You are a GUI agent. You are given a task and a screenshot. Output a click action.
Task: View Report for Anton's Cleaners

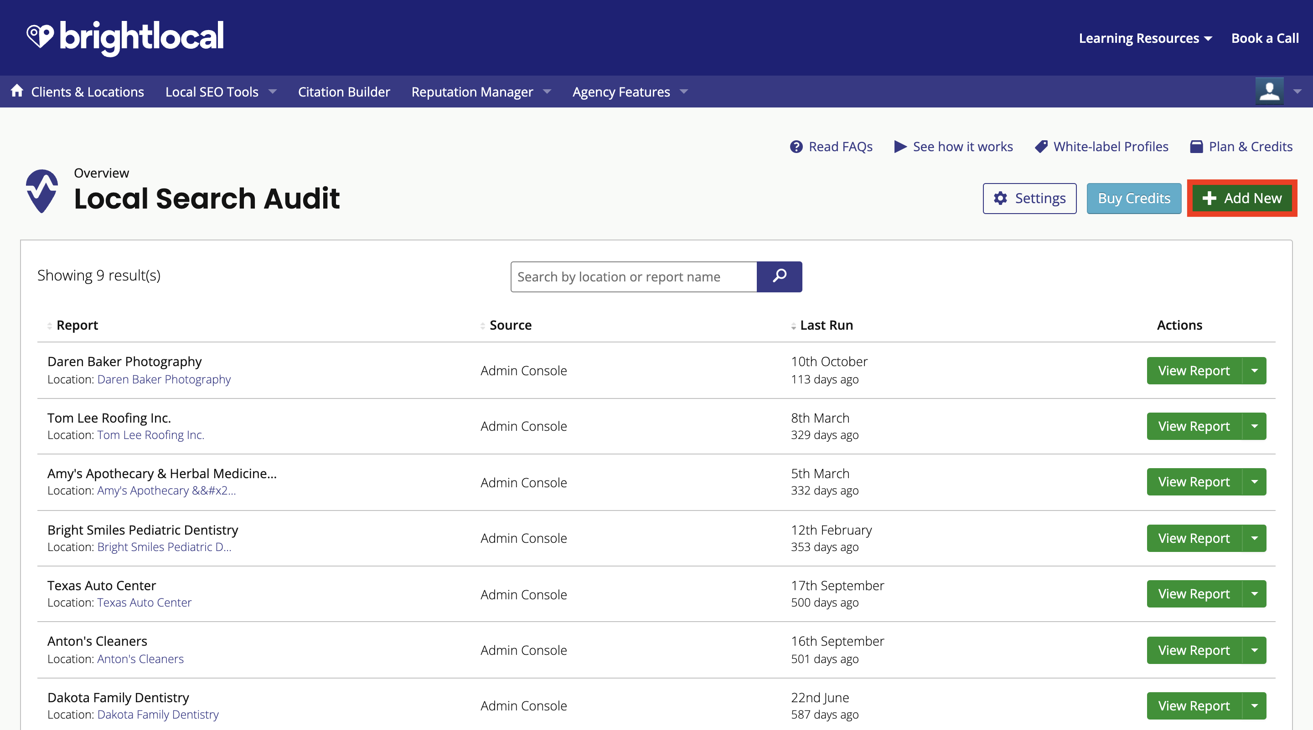tap(1194, 650)
